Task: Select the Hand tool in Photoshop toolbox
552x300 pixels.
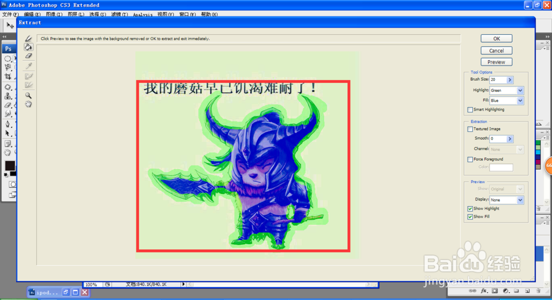Action: click(8, 152)
